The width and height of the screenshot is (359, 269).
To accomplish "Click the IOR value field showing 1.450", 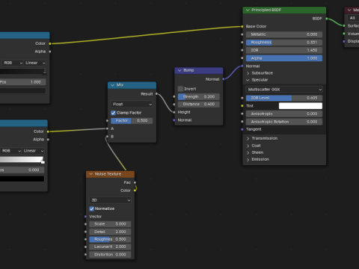I will (284, 50).
